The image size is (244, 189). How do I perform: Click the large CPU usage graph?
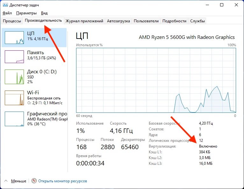tap(156, 80)
